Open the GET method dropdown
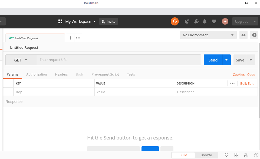Viewport: 260px width, 159px height. 21,60
